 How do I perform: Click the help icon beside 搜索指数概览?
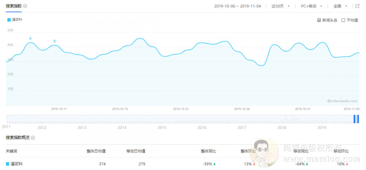click(x=33, y=138)
